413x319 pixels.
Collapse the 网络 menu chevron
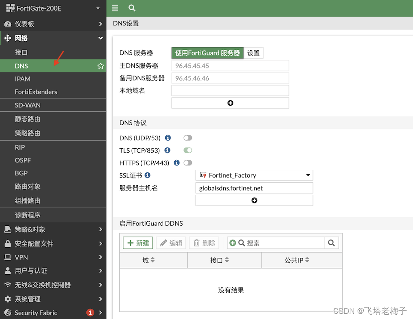[x=100, y=38]
